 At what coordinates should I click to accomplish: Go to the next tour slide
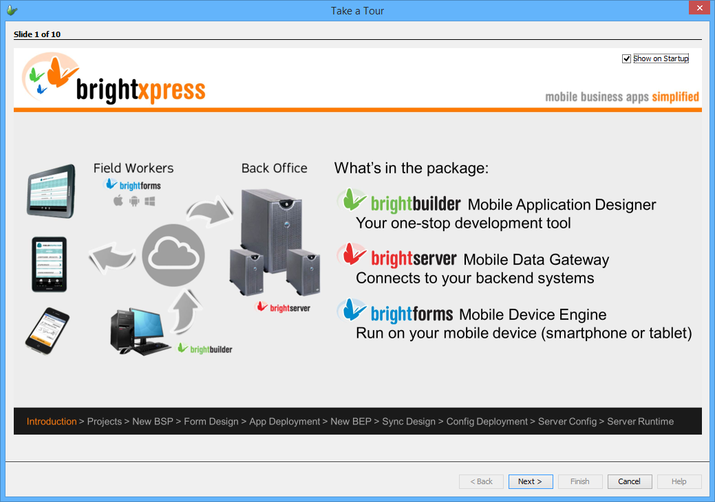[x=531, y=481]
